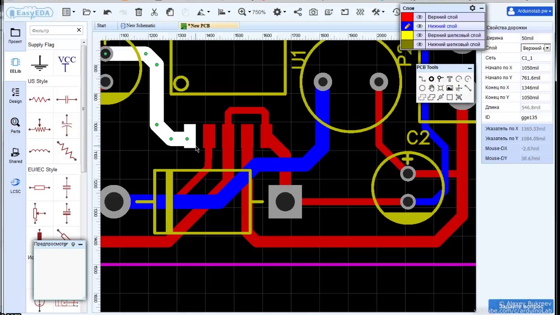Pick the US Style inductor symbol
The height and width of the screenshot is (315, 560).
pos(39,151)
